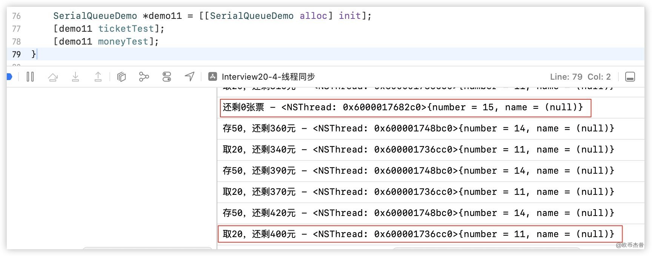Pause program execution in debug bar
Screen dimensions: 652x256
30,77
